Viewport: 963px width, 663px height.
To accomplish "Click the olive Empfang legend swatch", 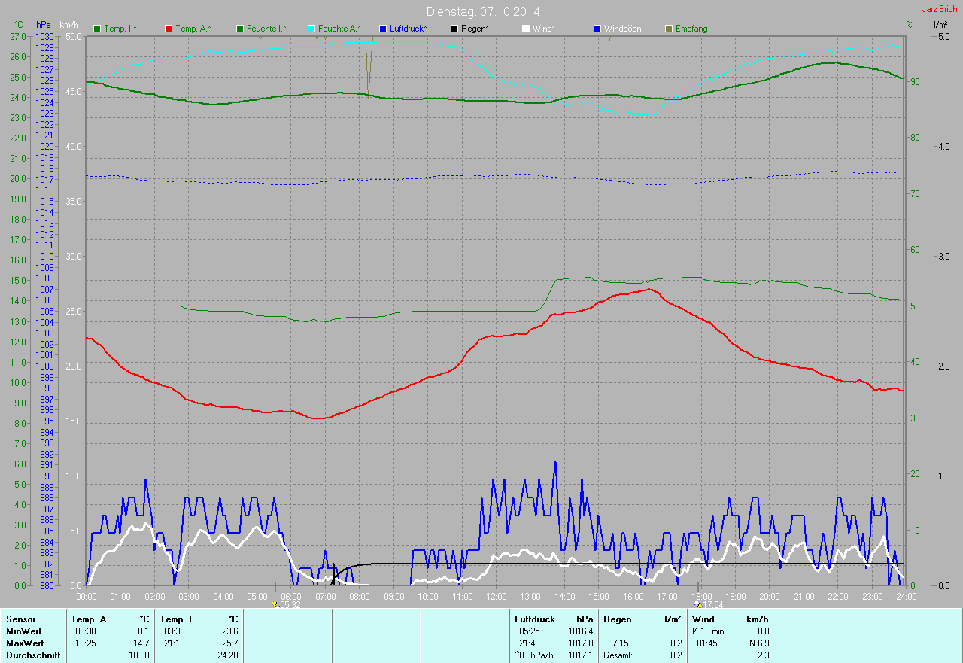I will (x=669, y=29).
